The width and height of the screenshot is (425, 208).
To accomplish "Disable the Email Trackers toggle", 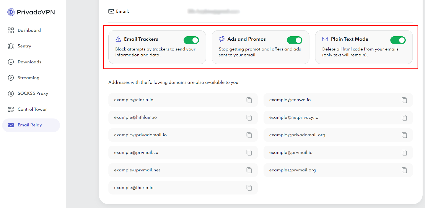I will click(191, 40).
